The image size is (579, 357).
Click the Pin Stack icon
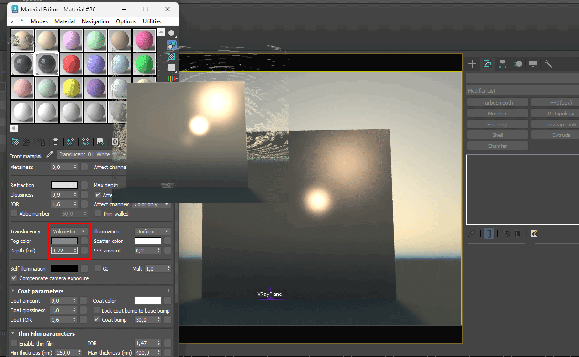click(472, 233)
